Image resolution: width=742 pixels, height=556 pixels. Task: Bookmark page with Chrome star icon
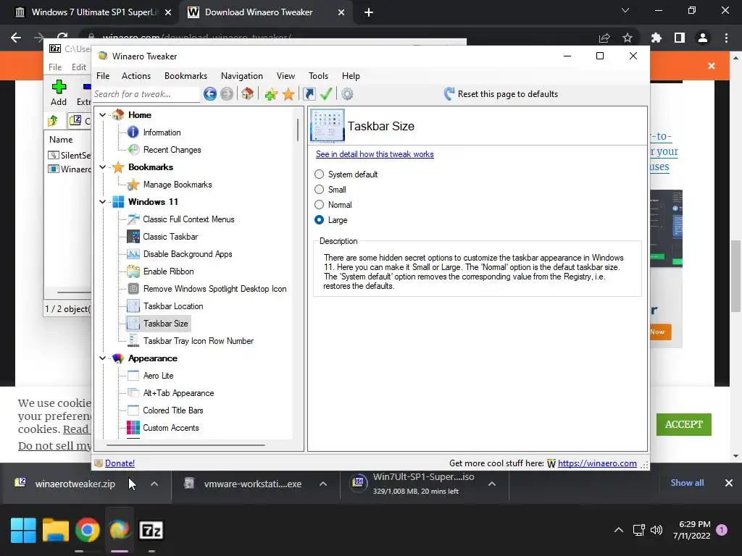coord(628,38)
